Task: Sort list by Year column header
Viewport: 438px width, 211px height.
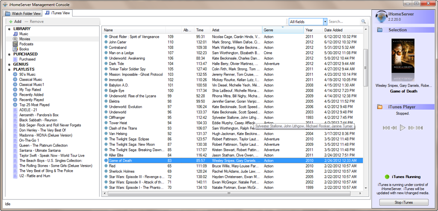Action: (x=313, y=30)
